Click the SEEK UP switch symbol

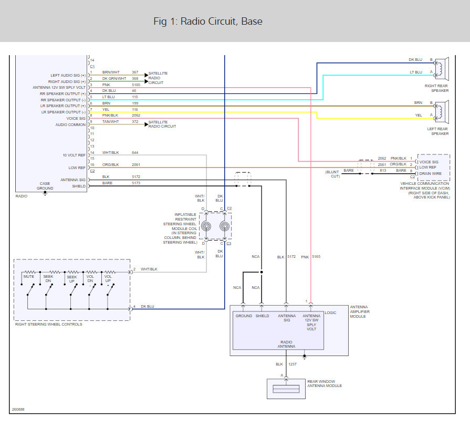pos(74,289)
